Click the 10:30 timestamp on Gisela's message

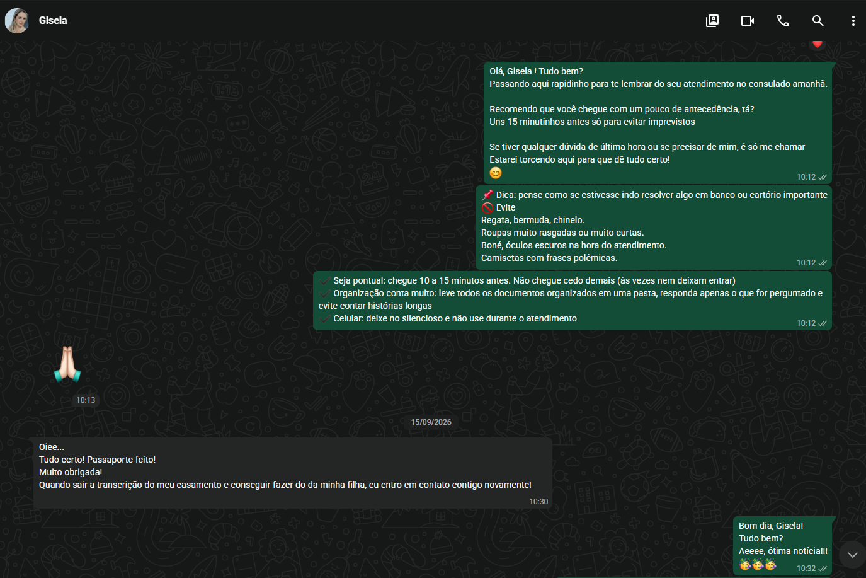(538, 502)
